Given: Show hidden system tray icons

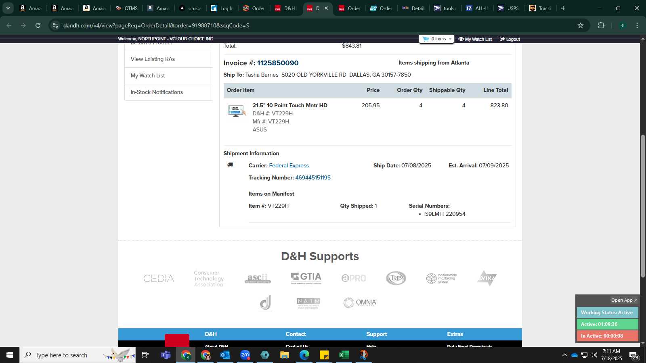Looking at the screenshot, I should click(x=564, y=355).
